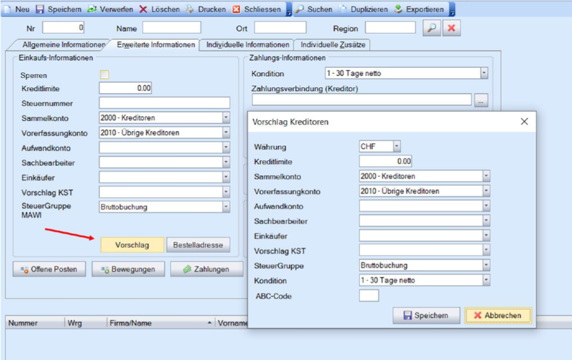The image size is (572, 360).
Task: Click the yellow Vorschlag button
Action: click(x=132, y=244)
